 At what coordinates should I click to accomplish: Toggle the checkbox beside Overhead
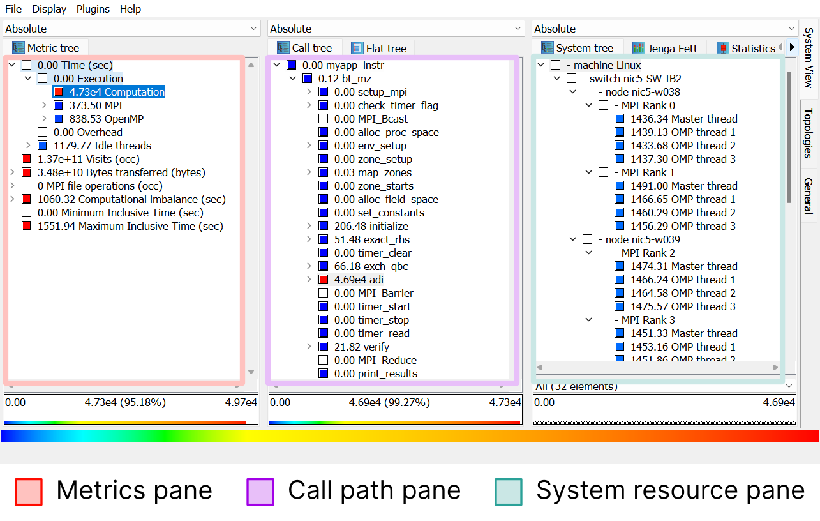coord(43,132)
